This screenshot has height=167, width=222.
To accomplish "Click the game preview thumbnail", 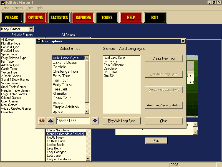I will (192, 86).
